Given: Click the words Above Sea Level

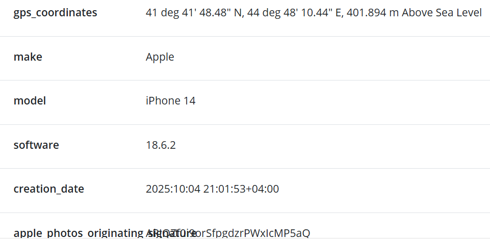Looking at the screenshot, I should point(442,13).
